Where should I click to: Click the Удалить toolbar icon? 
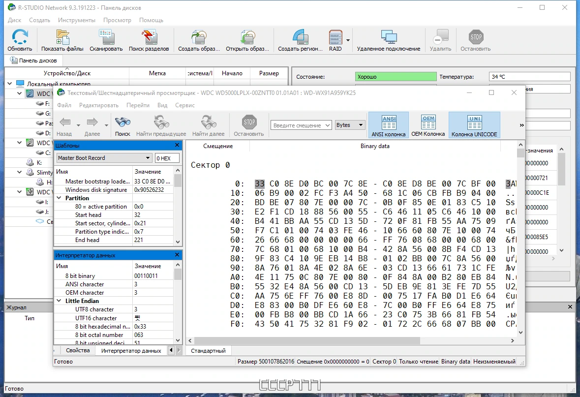point(441,37)
